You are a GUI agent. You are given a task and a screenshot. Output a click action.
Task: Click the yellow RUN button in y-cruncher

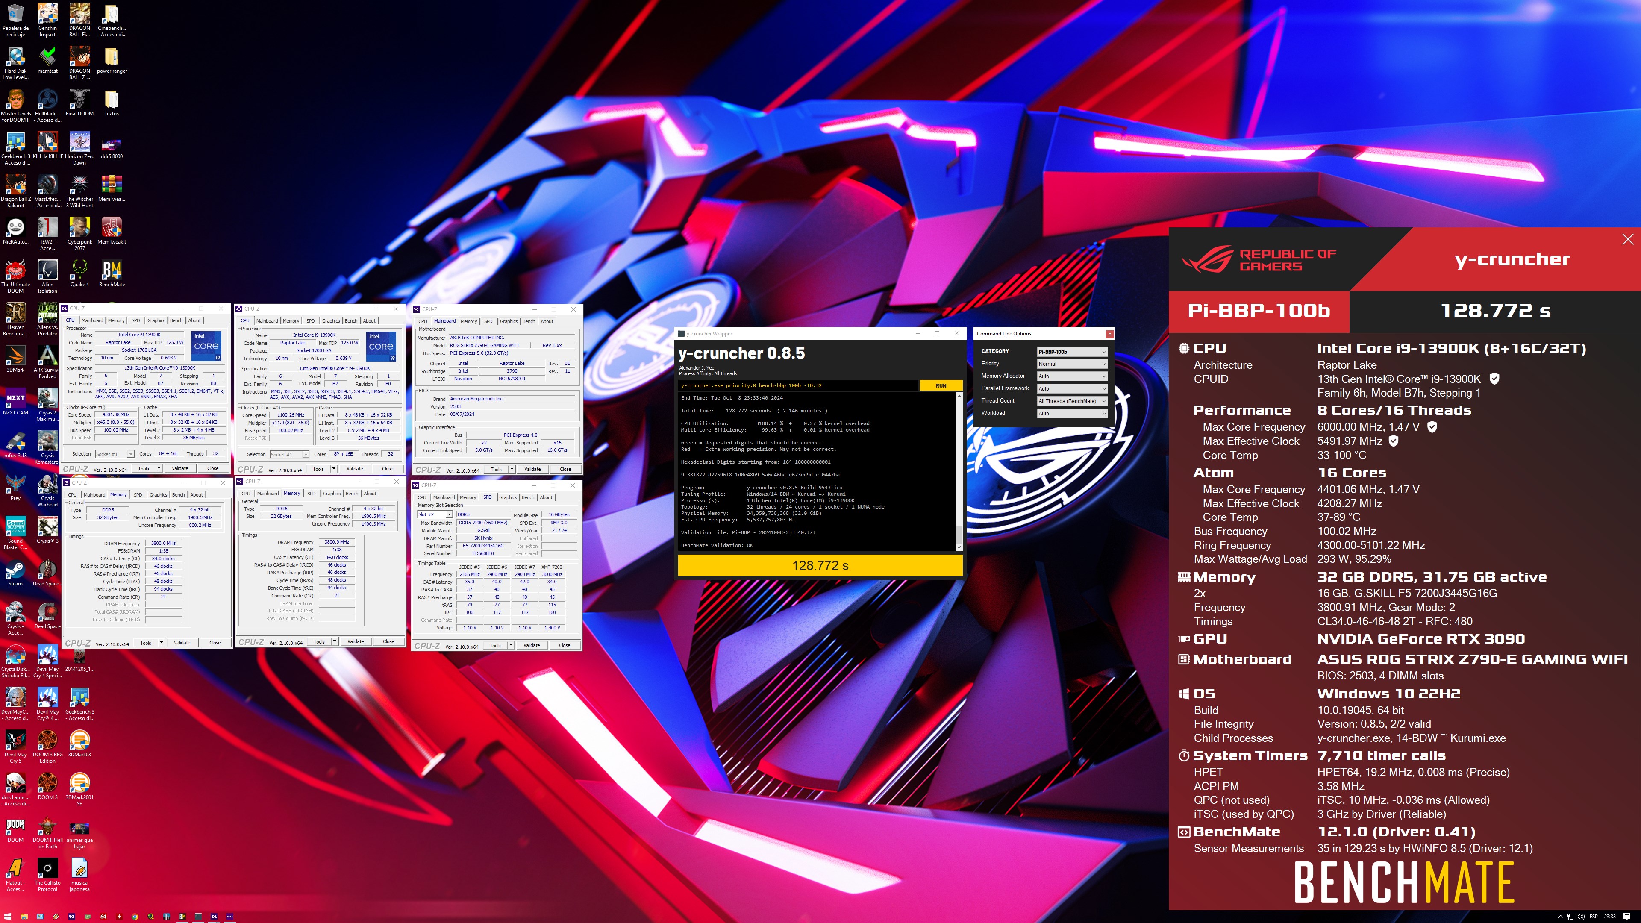click(x=941, y=385)
